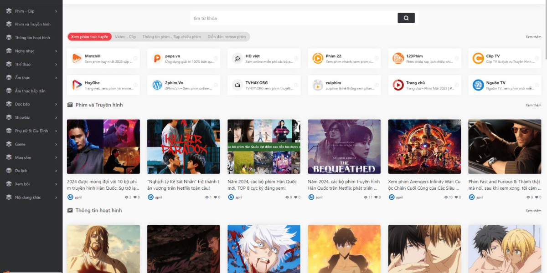Open the Clip TV logo icon
The height and width of the screenshot is (273, 547).
478,58
